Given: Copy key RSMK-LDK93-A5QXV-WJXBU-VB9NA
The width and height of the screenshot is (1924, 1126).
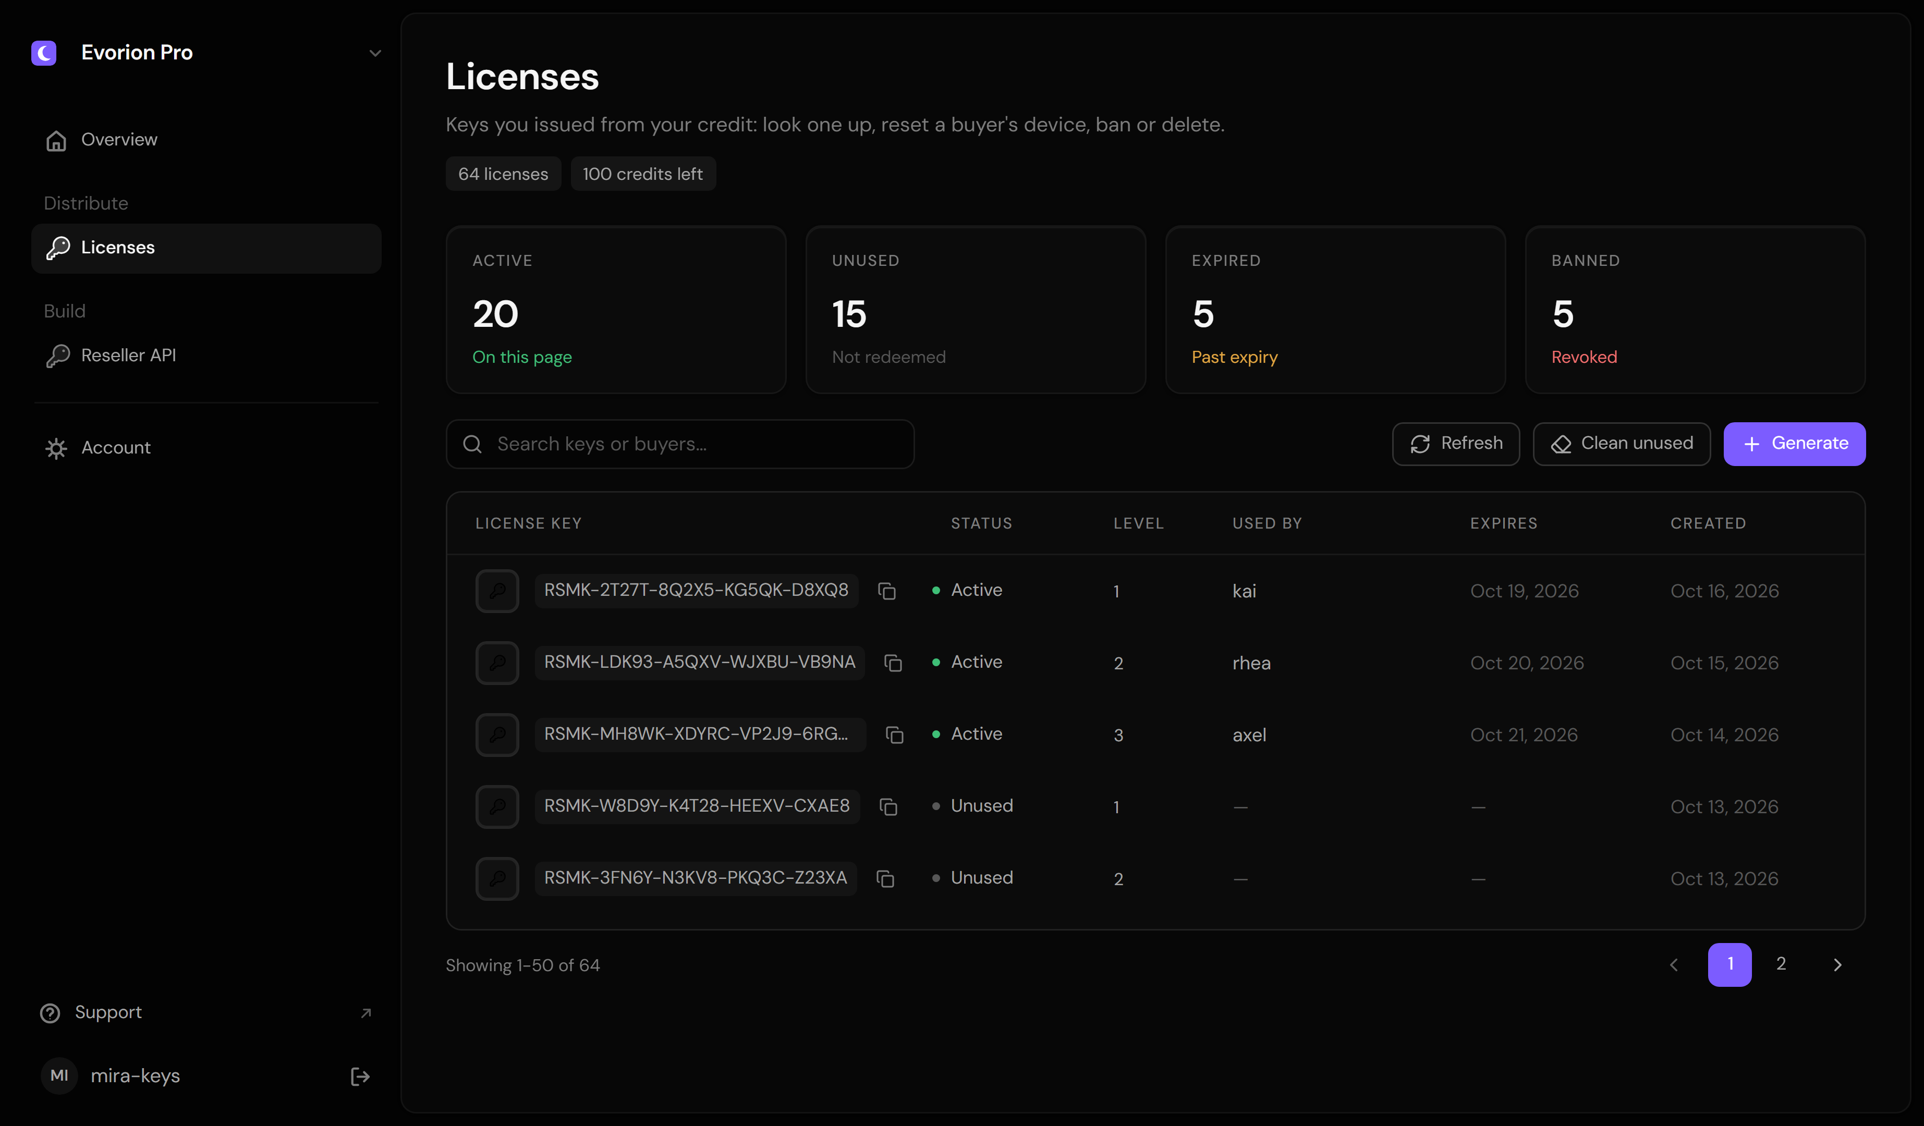Looking at the screenshot, I should [x=893, y=664].
